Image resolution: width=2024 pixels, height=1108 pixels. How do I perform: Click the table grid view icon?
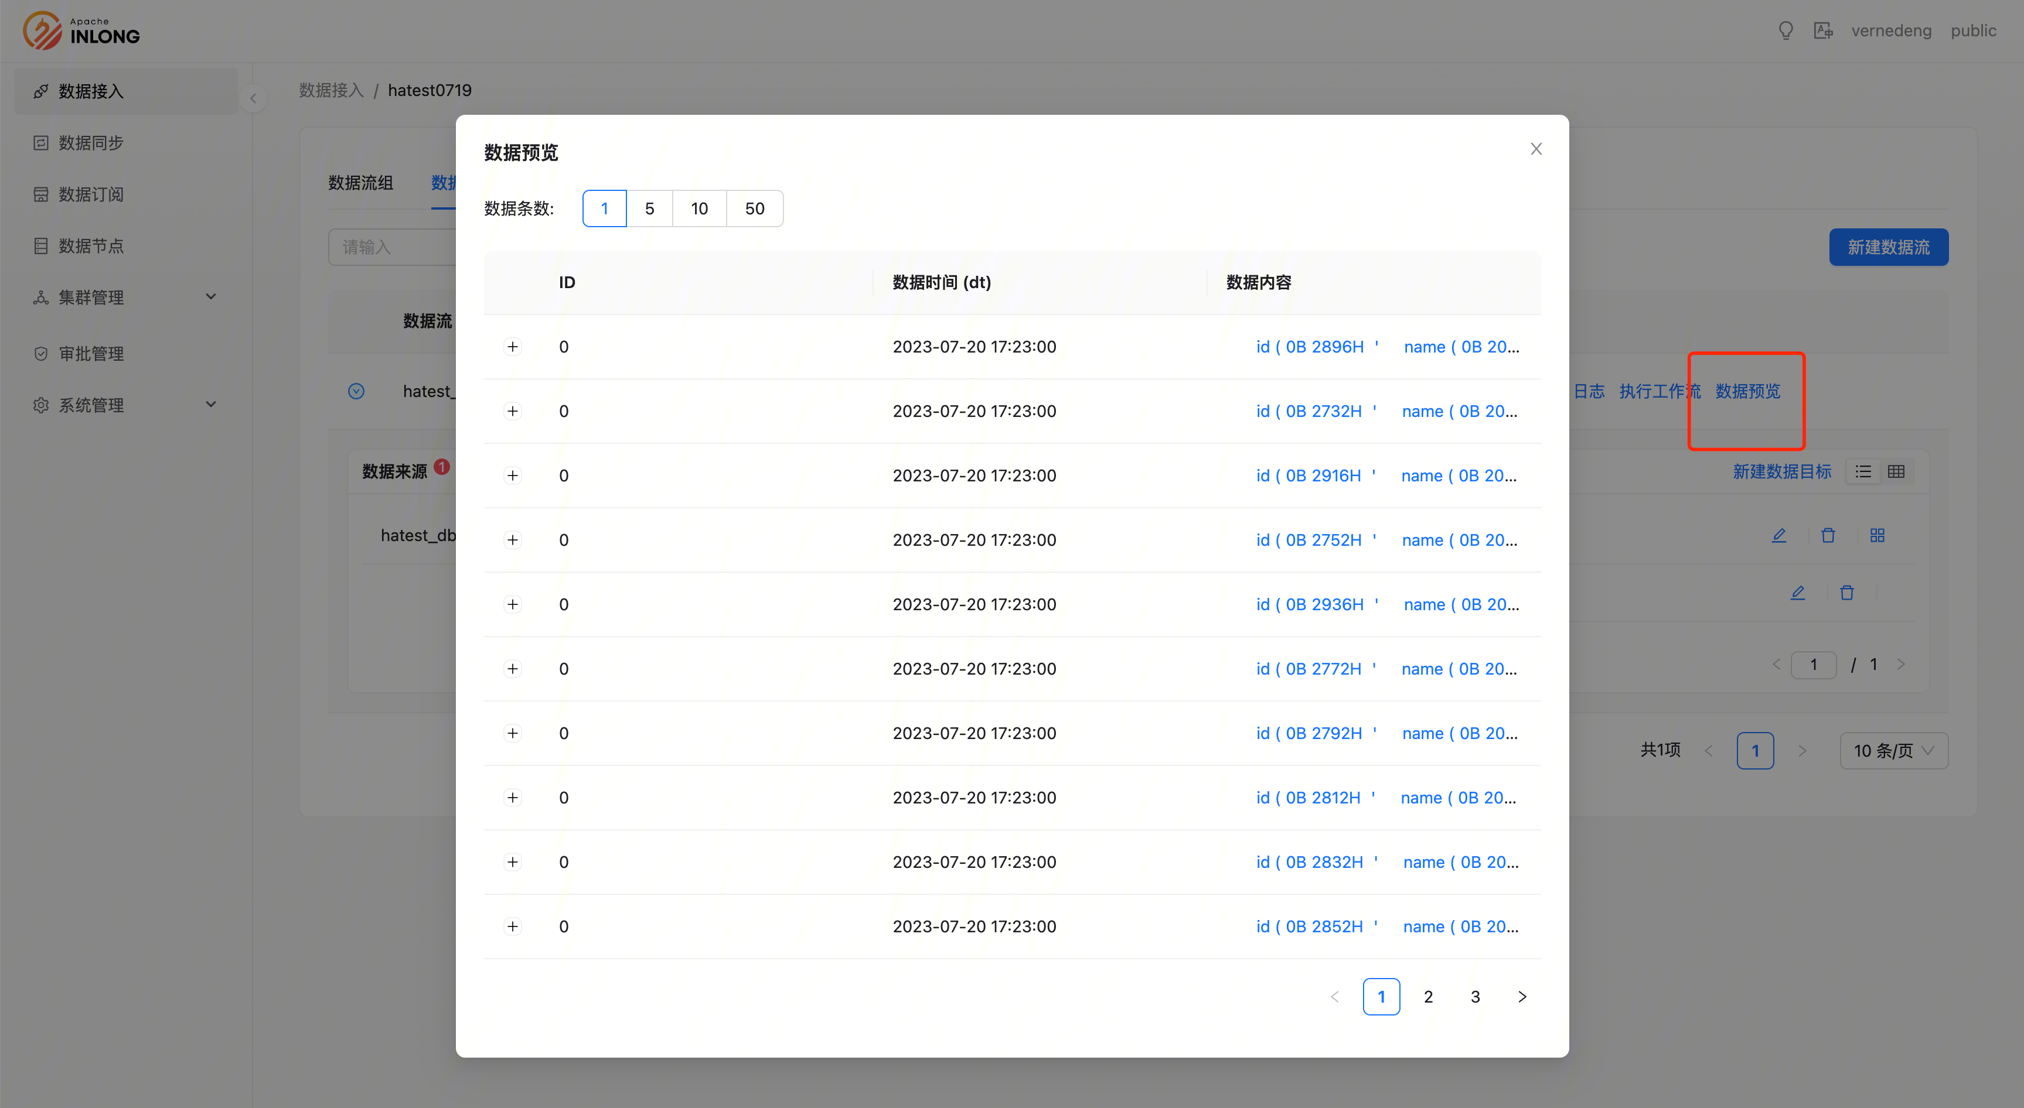pos(1896,471)
